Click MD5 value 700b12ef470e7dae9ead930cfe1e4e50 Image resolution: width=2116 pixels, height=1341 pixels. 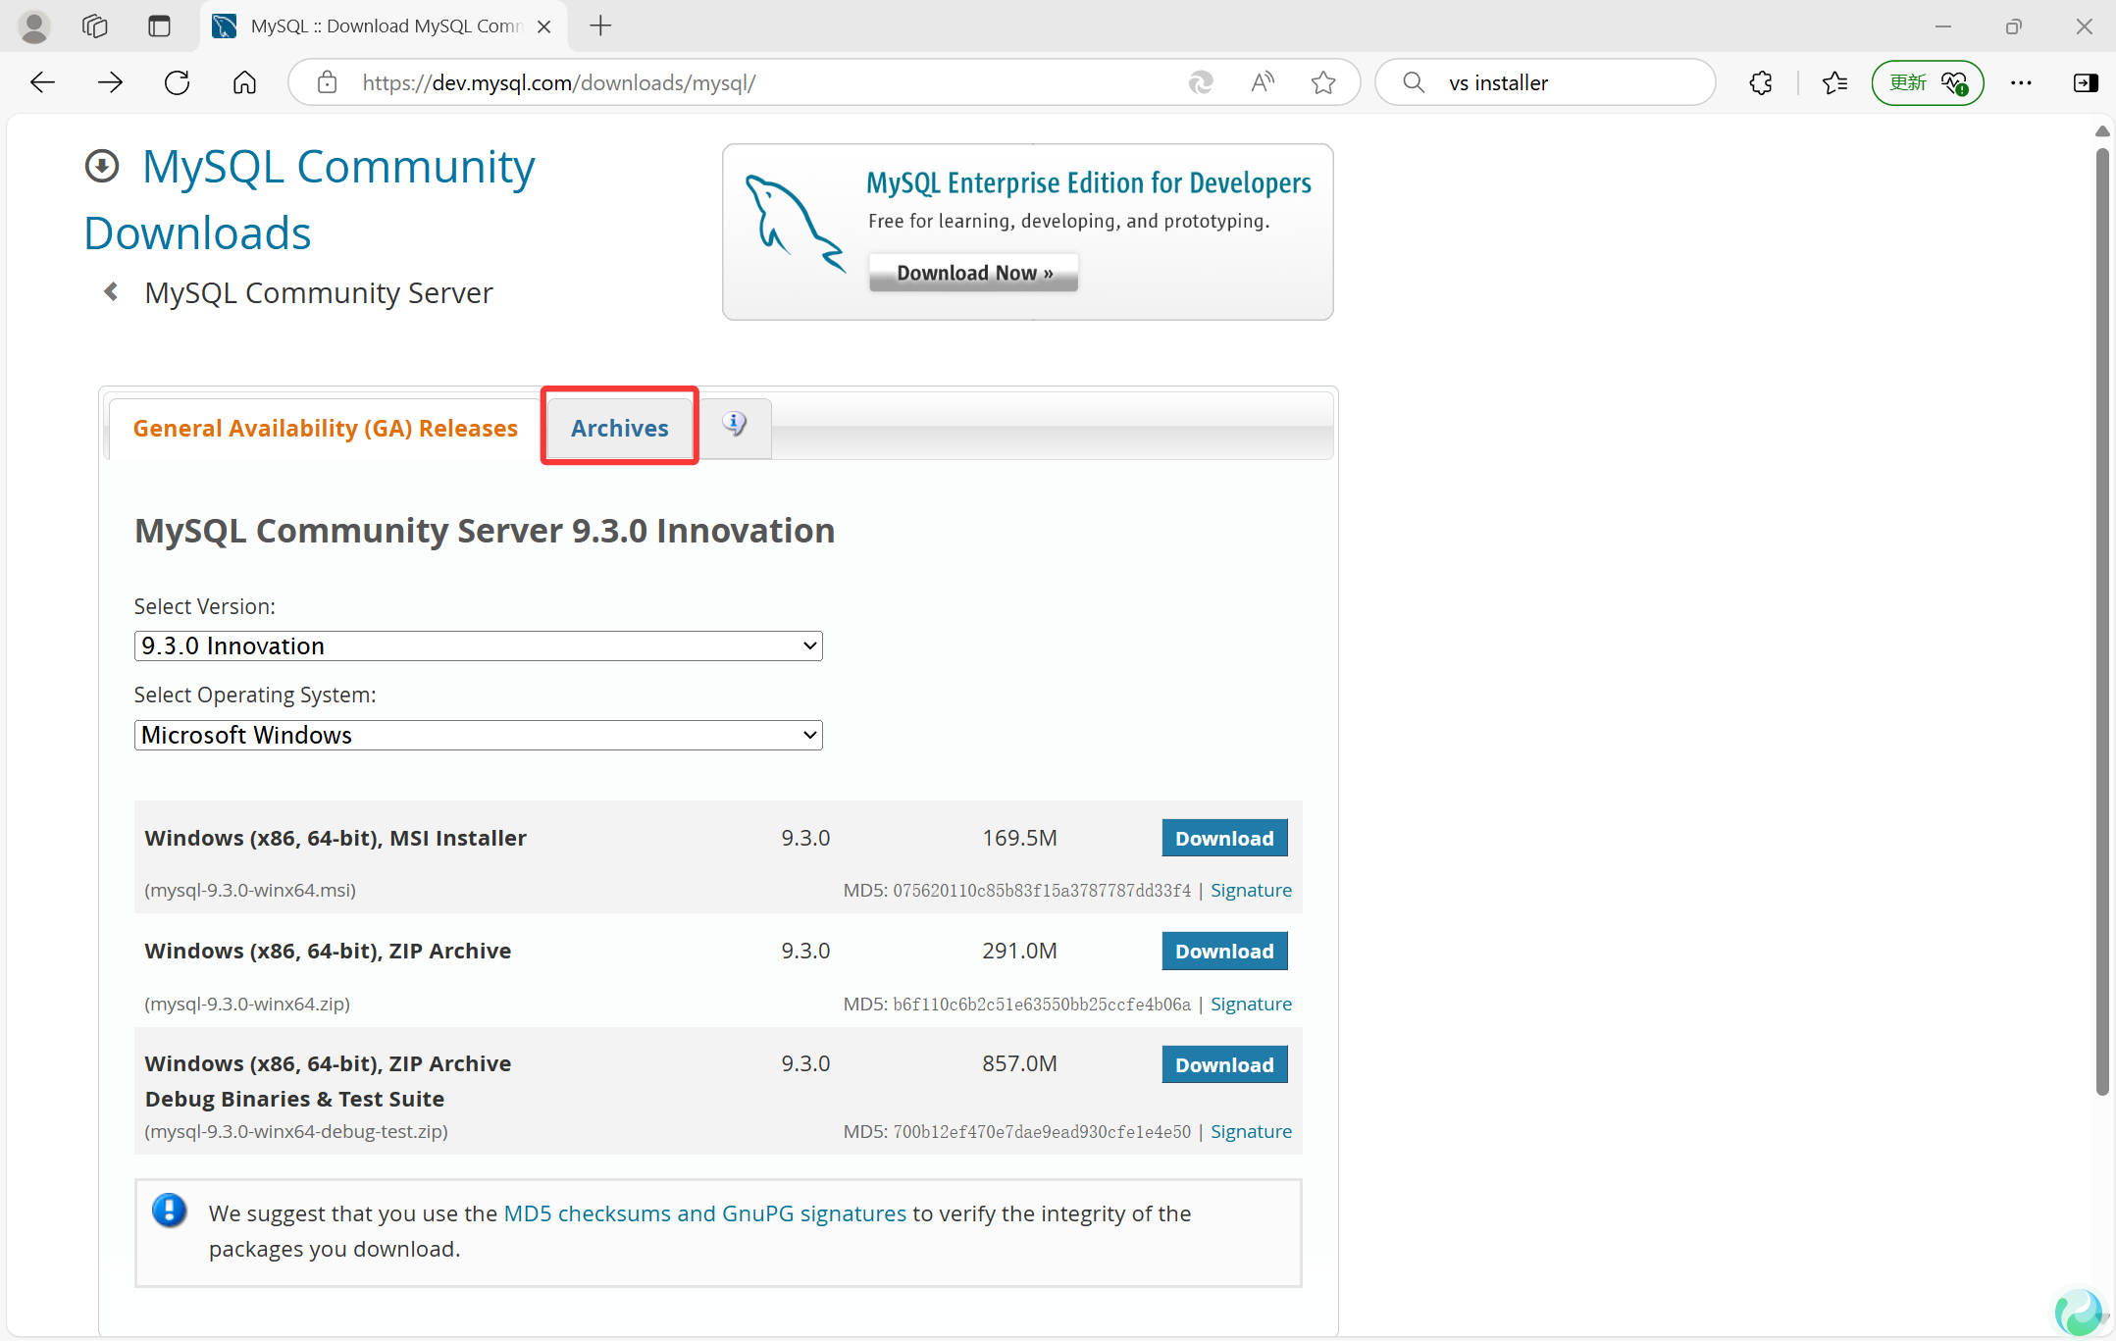pos(1042,1131)
